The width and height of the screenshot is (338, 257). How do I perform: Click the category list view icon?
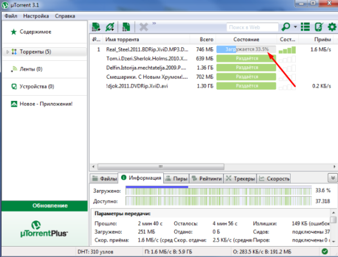pyautogui.click(x=305, y=27)
